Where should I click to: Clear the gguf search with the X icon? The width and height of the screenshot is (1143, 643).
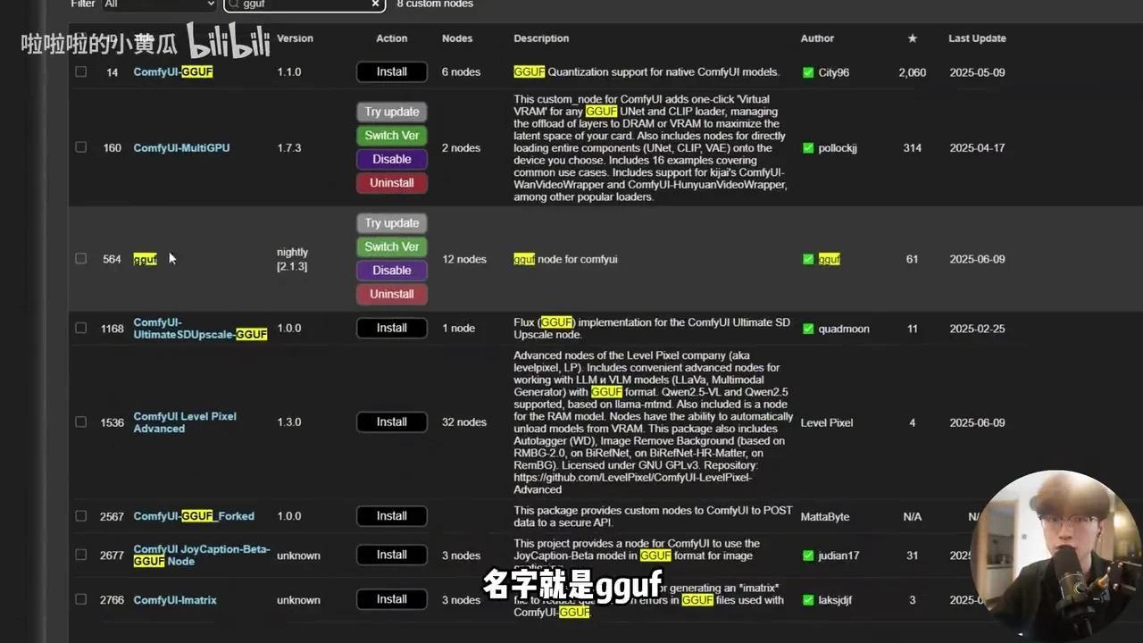click(375, 4)
